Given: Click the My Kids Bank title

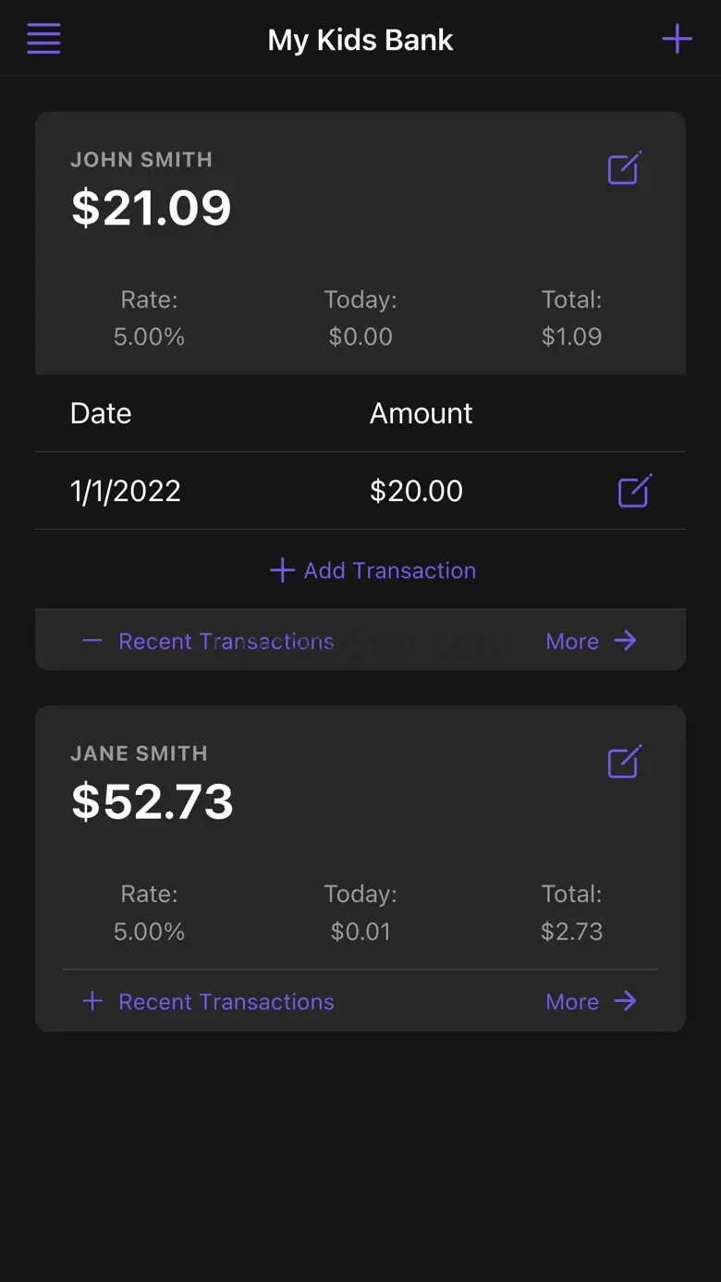Looking at the screenshot, I should (x=360, y=40).
